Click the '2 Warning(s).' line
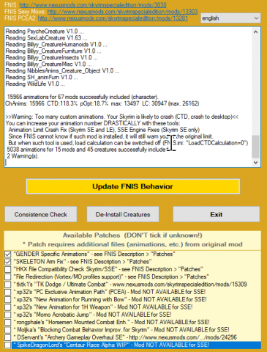267x352 pixels. pos(23,156)
